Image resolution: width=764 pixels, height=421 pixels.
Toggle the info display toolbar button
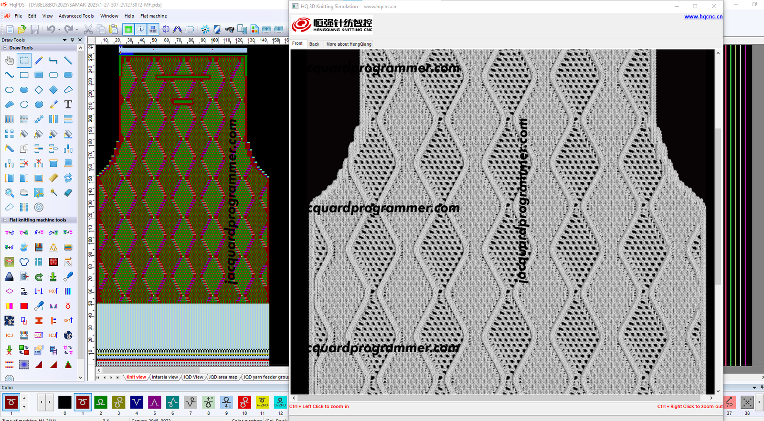click(x=141, y=30)
